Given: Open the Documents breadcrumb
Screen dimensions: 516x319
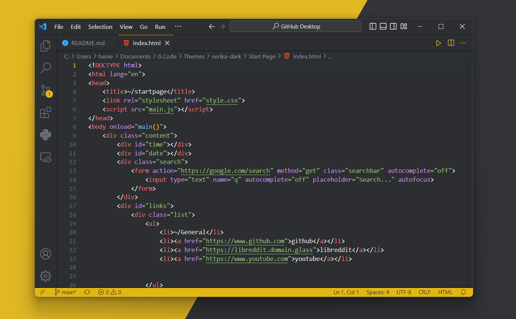Looking at the screenshot, I should click(x=135, y=56).
